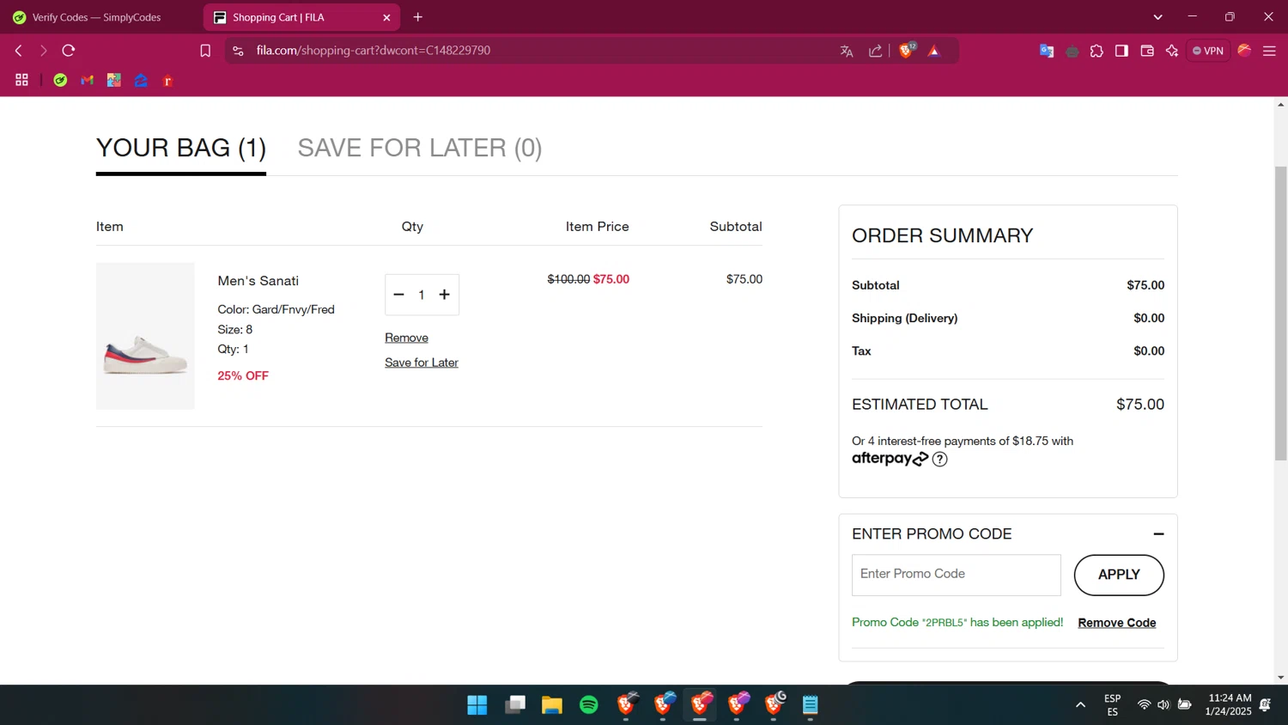This screenshot has height=725, width=1288.
Task: Open Leo AI sparkle icon
Action: pyautogui.click(x=1172, y=51)
